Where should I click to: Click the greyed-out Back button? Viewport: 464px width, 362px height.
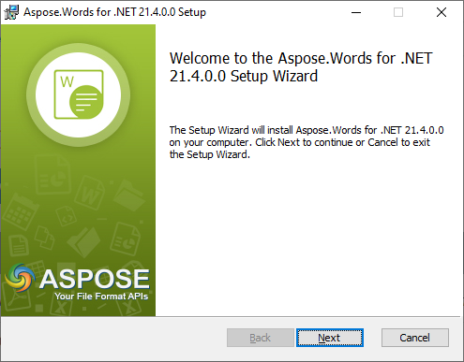click(261, 338)
